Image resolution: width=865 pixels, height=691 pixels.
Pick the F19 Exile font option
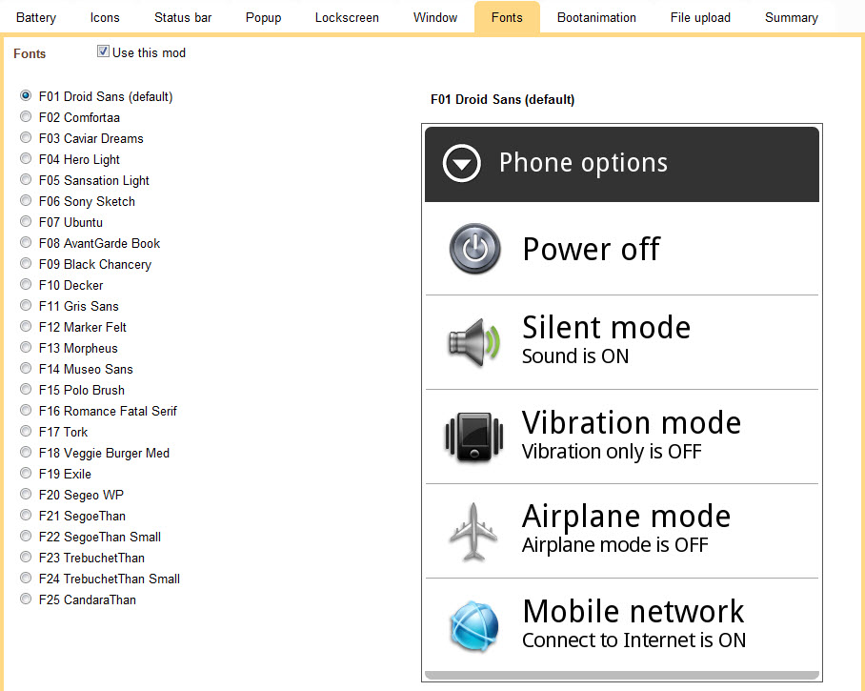(x=26, y=473)
